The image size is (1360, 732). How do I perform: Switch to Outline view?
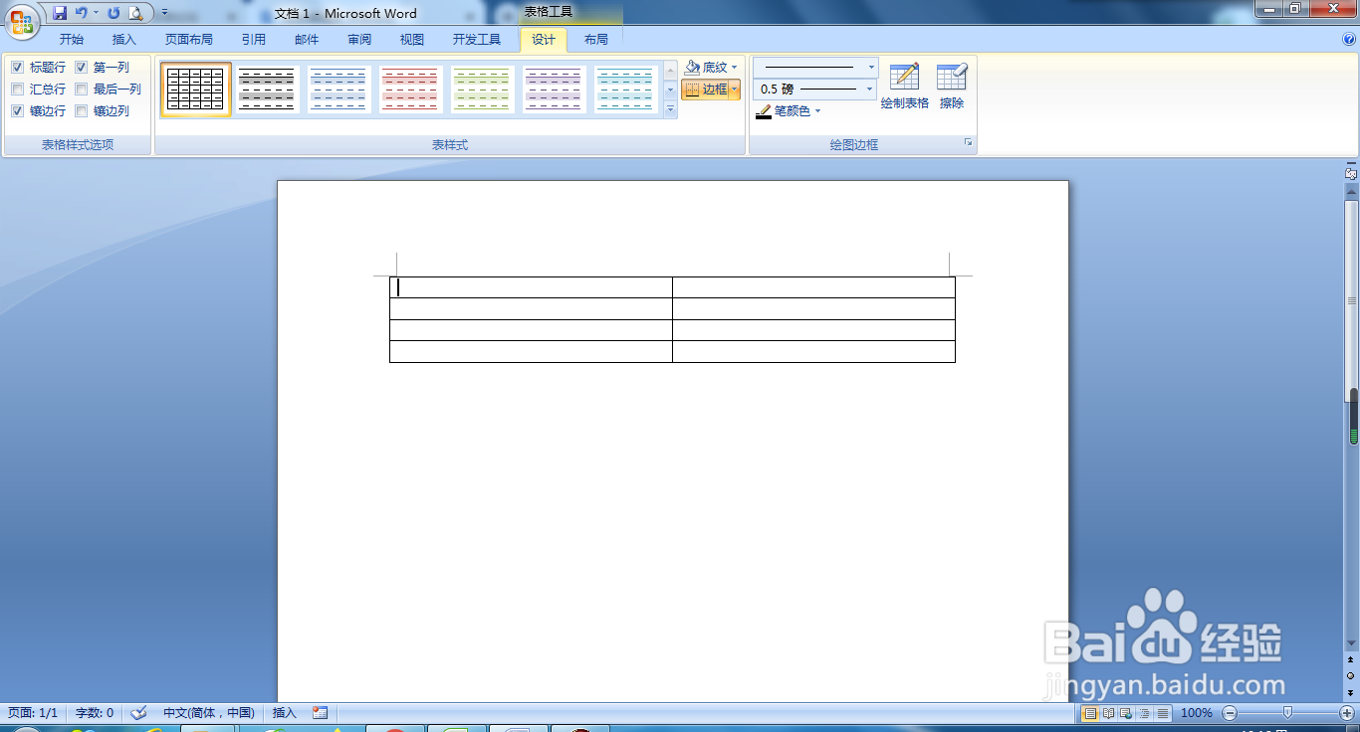pos(1144,713)
